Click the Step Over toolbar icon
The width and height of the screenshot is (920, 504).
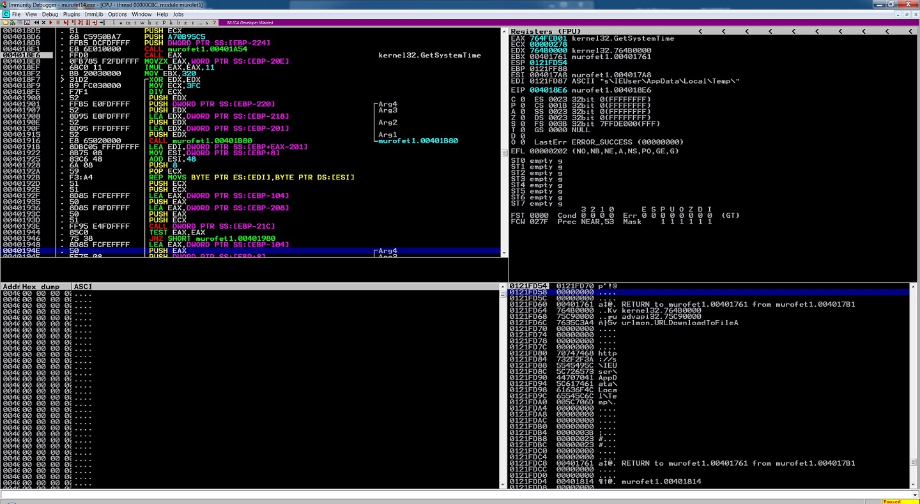coord(73,22)
